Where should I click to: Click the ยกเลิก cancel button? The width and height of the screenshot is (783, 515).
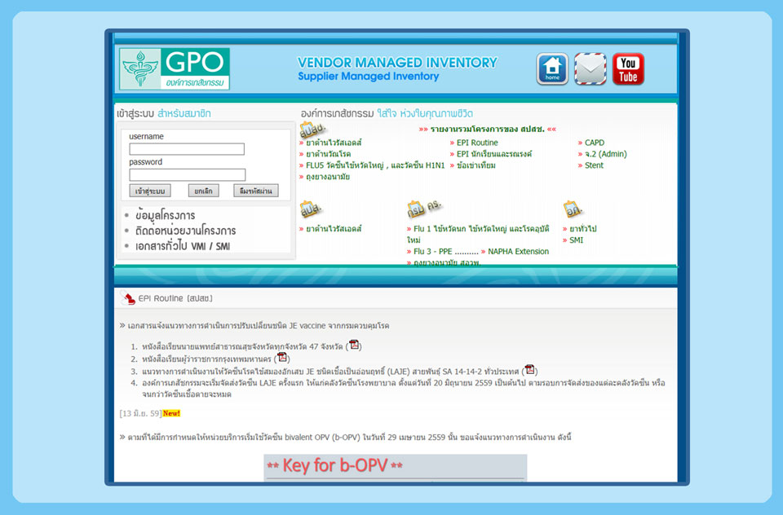202,191
